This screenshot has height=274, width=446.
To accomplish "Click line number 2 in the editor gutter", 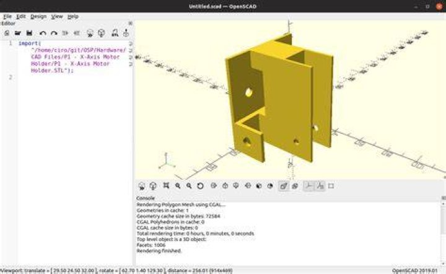I will 11,77.
